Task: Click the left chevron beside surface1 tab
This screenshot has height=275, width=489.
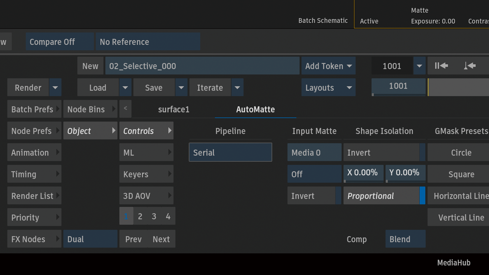Action: [x=125, y=109]
